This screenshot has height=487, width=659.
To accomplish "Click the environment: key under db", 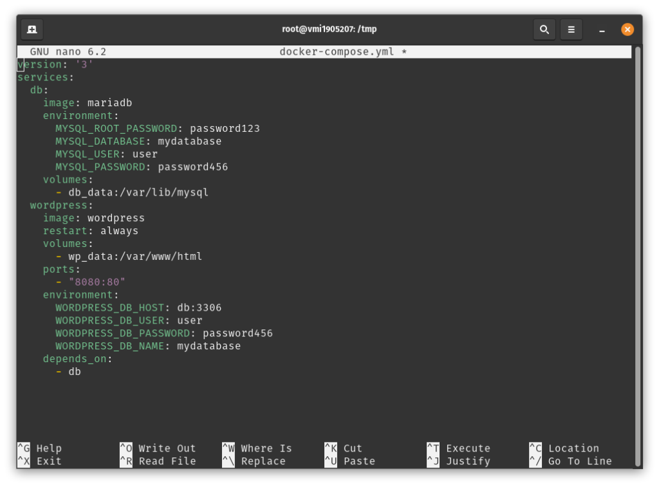I will 80,116.
